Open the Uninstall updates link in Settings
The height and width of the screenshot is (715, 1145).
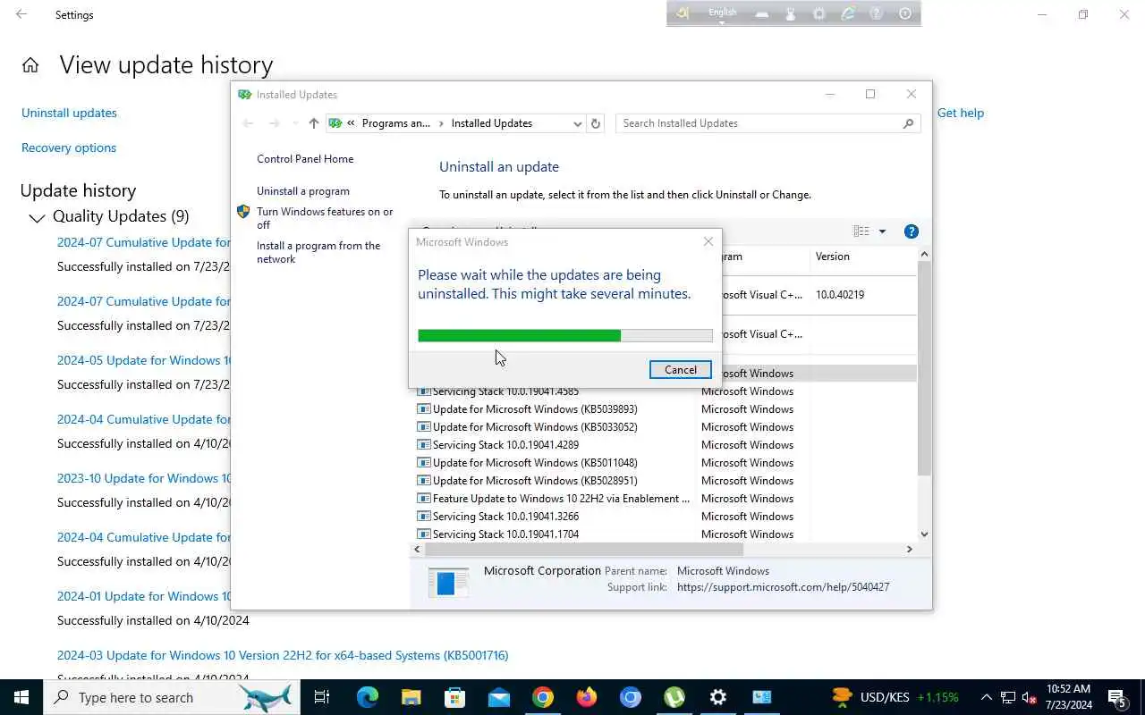click(x=69, y=113)
